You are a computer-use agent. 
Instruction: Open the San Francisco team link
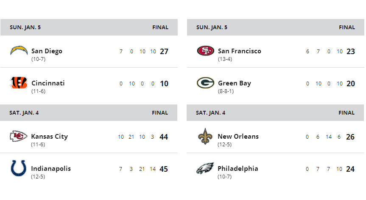[240, 51]
